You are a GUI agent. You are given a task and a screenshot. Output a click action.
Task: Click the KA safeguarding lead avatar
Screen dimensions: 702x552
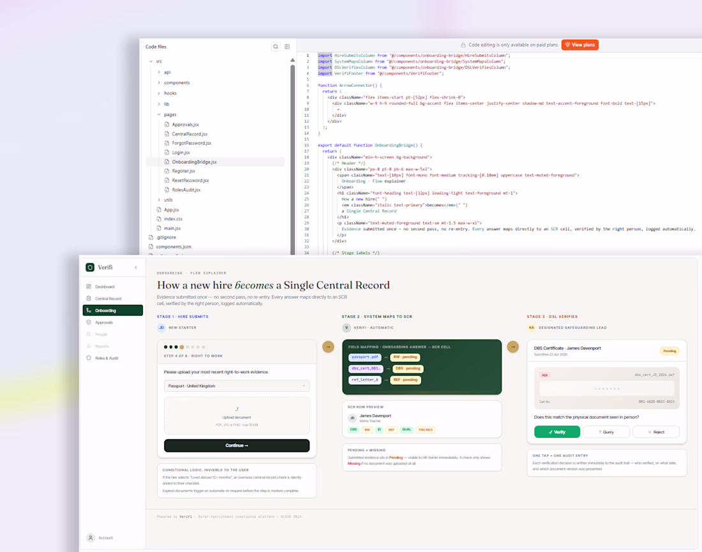pyautogui.click(x=532, y=328)
